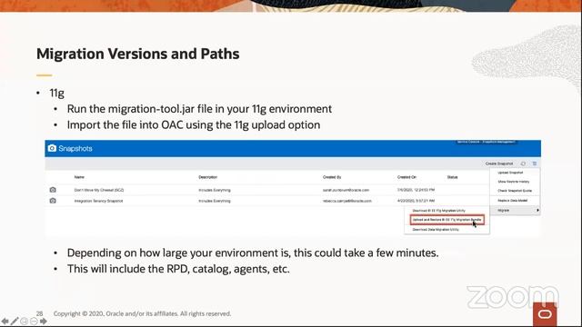Click the Description column header
This screenshot has height=327, width=582.
tap(208, 177)
